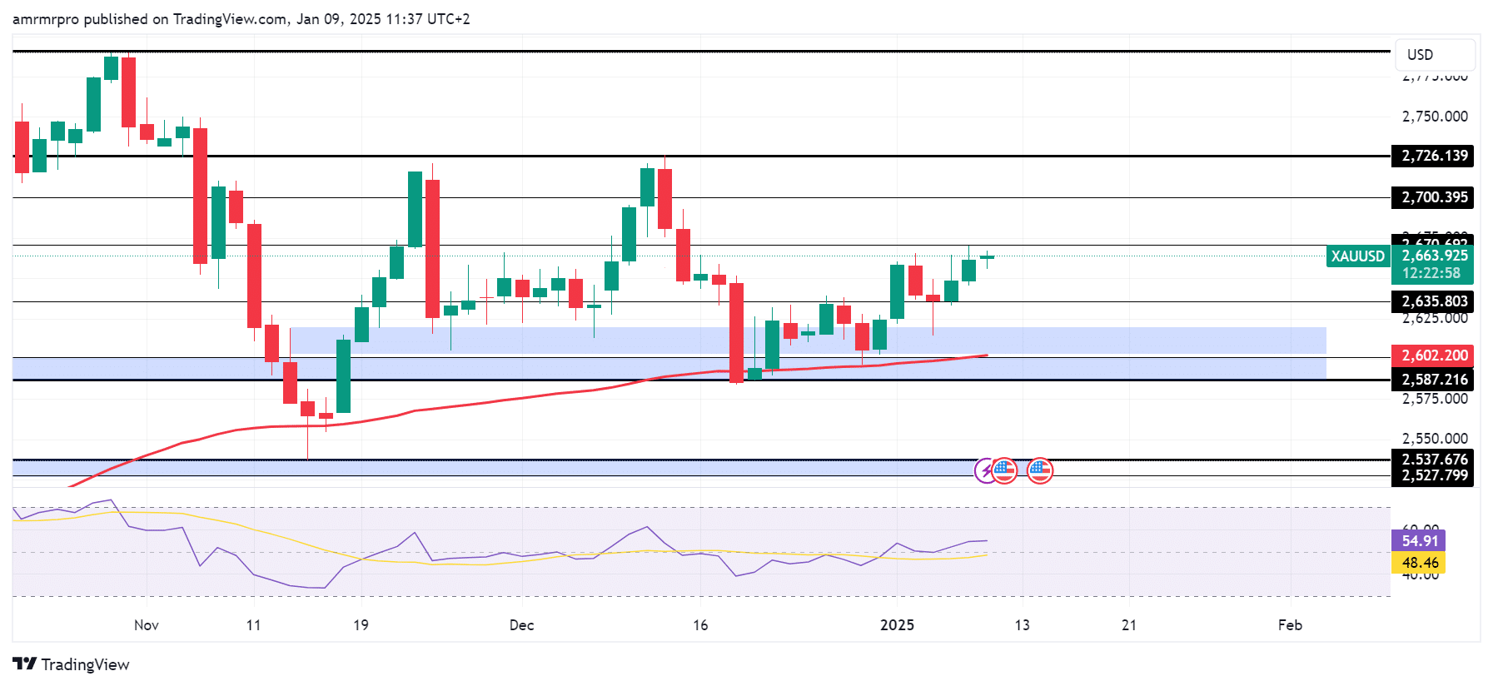Click the Dec label on time axis
The width and height of the screenshot is (1493, 686).
[x=522, y=625]
